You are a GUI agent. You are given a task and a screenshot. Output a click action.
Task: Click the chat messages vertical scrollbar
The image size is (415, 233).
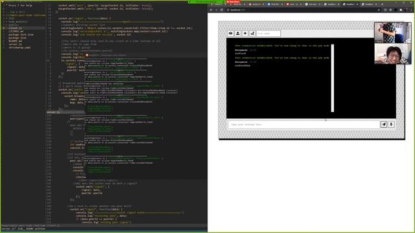(x=333, y=78)
